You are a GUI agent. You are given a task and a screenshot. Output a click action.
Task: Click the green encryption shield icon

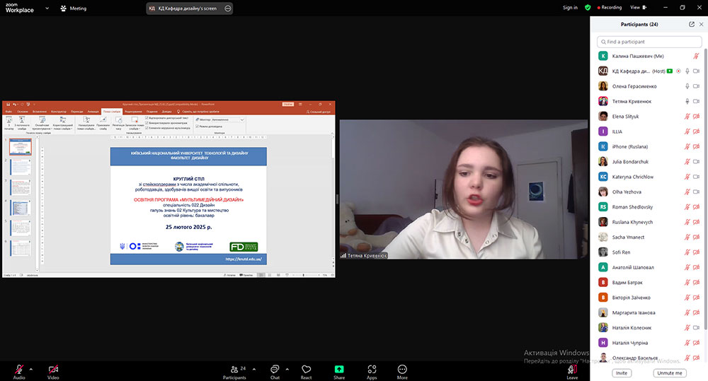tap(588, 8)
